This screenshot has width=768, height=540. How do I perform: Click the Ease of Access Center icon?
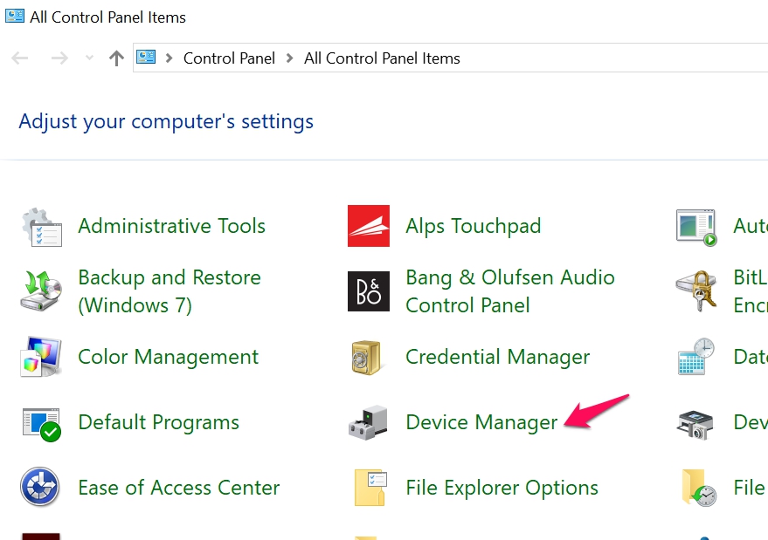39,487
